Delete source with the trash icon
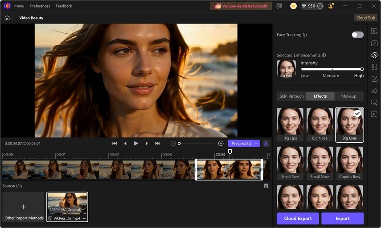This screenshot has width=381, height=228. point(266,186)
